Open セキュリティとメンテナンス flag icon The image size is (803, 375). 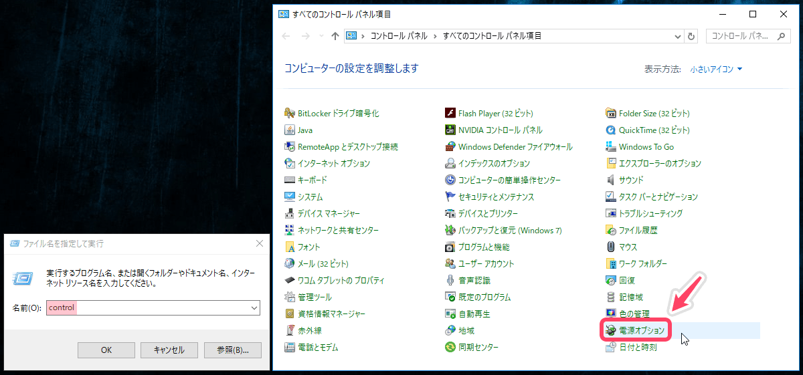pyautogui.click(x=450, y=197)
